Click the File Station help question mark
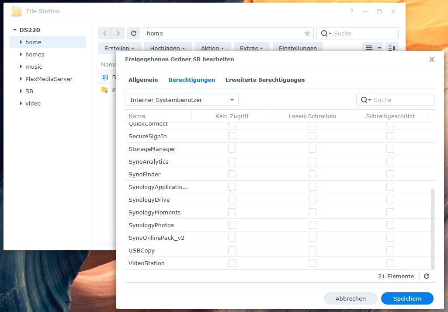448x312 pixels. 351,11
